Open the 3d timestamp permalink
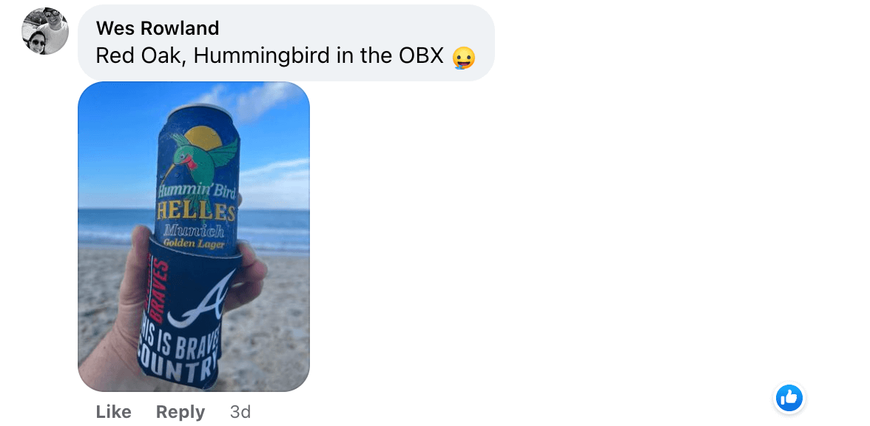 point(240,411)
